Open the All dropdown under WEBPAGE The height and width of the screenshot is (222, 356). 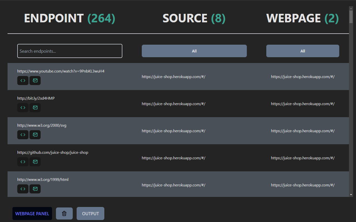tap(302, 51)
